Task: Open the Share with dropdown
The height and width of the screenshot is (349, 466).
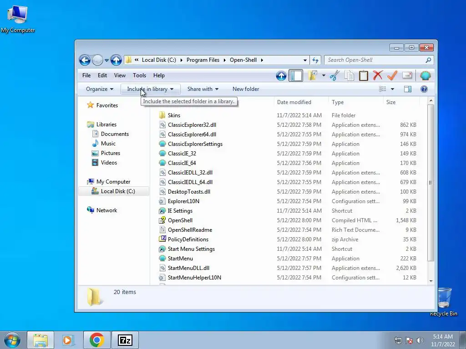Action: click(203, 89)
